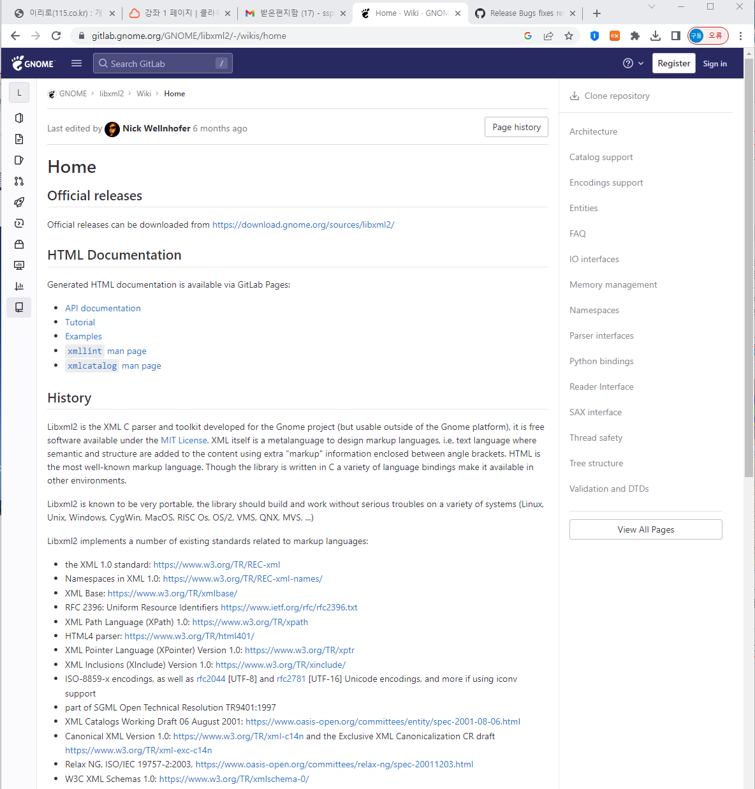Open the libxml2 project avatar 'L'
The height and width of the screenshot is (789, 755).
click(x=19, y=92)
